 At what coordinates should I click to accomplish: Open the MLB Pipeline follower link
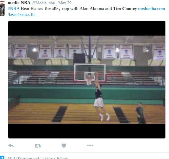click(x=20, y=158)
